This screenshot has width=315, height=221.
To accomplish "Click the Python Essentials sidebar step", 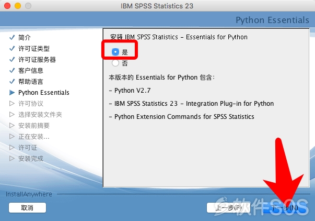I will tap(44, 93).
